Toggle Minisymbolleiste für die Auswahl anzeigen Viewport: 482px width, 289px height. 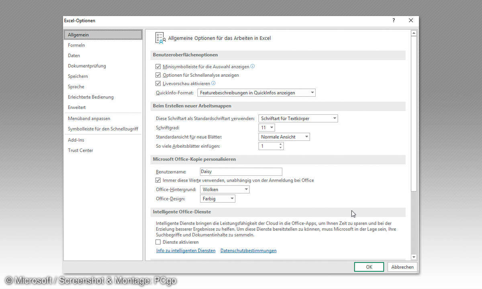[x=158, y=67]
